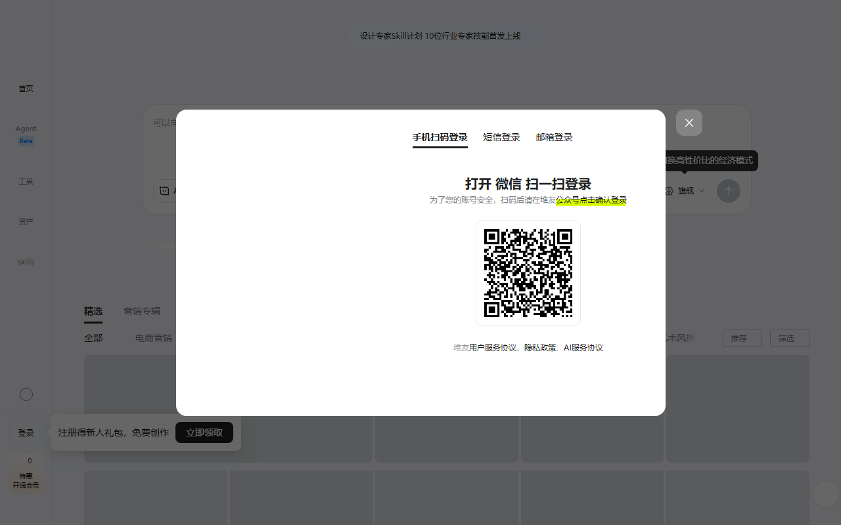The height and width of the screenshot is (525, 841).
Task: Open 工具 in the sidebar
Action: pos(26,182)
